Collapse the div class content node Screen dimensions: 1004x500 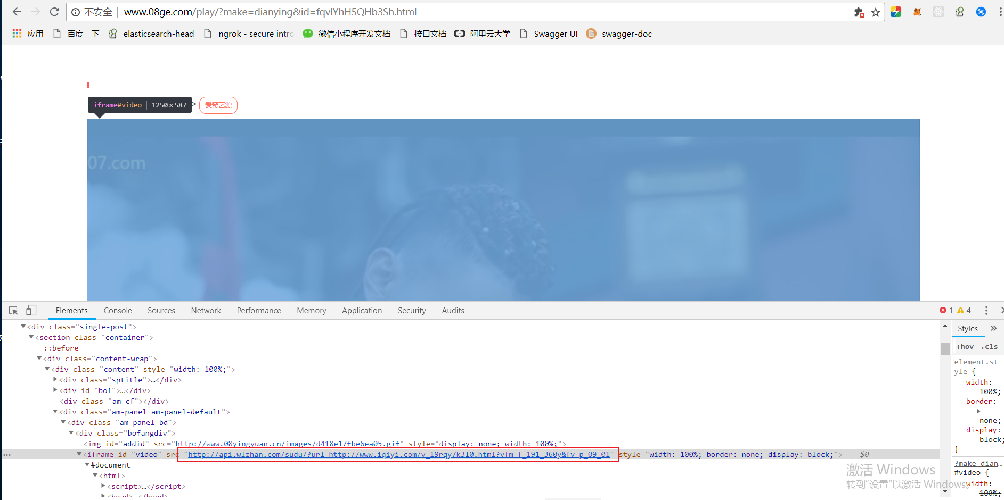(x=47, y=369)
